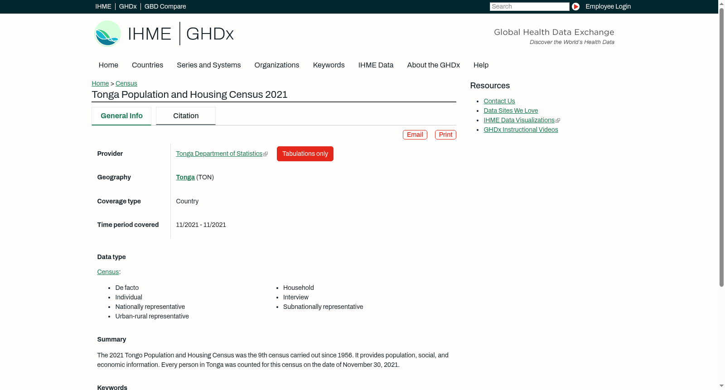The height and width of the screenshot is (390, 725).
Task: Click the Email button
Action: 415,135
